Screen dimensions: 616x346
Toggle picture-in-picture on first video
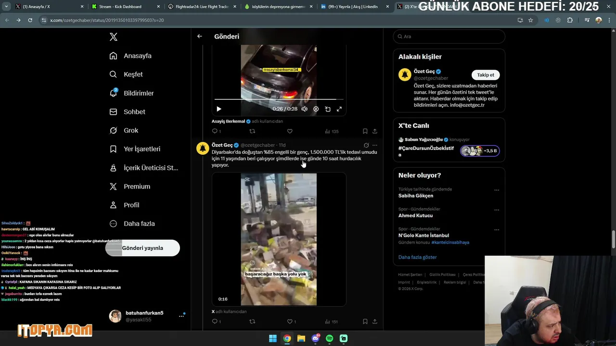pos(328,109)
